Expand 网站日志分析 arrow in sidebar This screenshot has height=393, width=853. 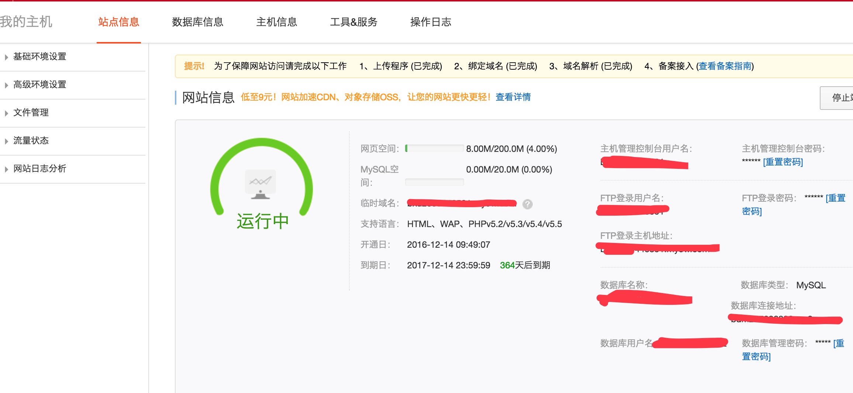click(x=6, y=169)
